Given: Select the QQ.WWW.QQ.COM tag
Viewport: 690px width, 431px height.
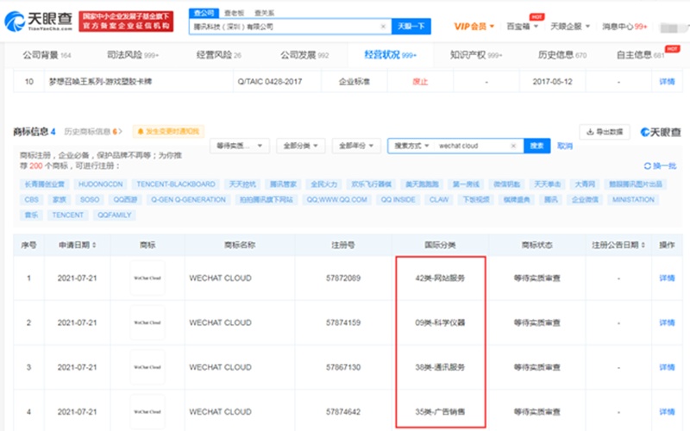Looking at the screenshot, I should (336, 199).
